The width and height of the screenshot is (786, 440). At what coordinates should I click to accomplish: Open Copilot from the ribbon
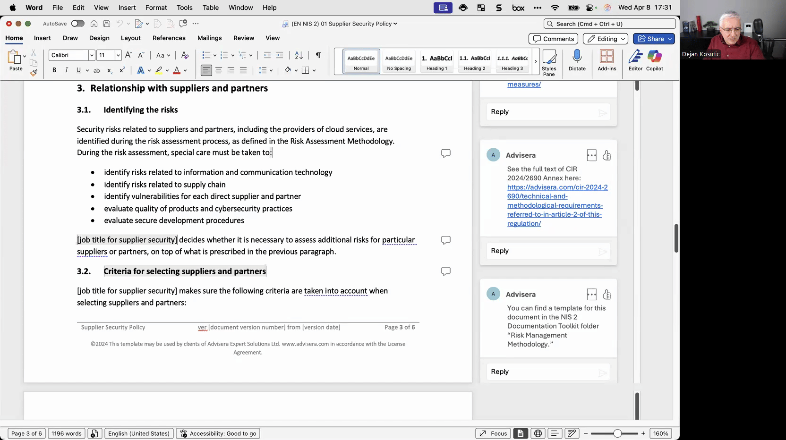coord(655,60)
